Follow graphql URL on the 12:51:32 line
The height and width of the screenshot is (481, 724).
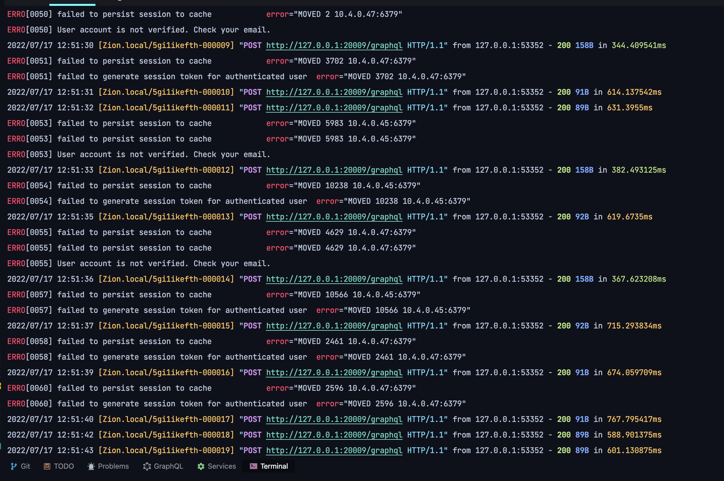tap(334, 108)
